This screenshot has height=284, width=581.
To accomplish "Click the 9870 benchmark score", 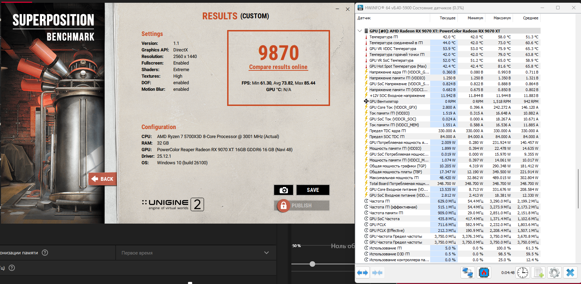I will point(279,53).
